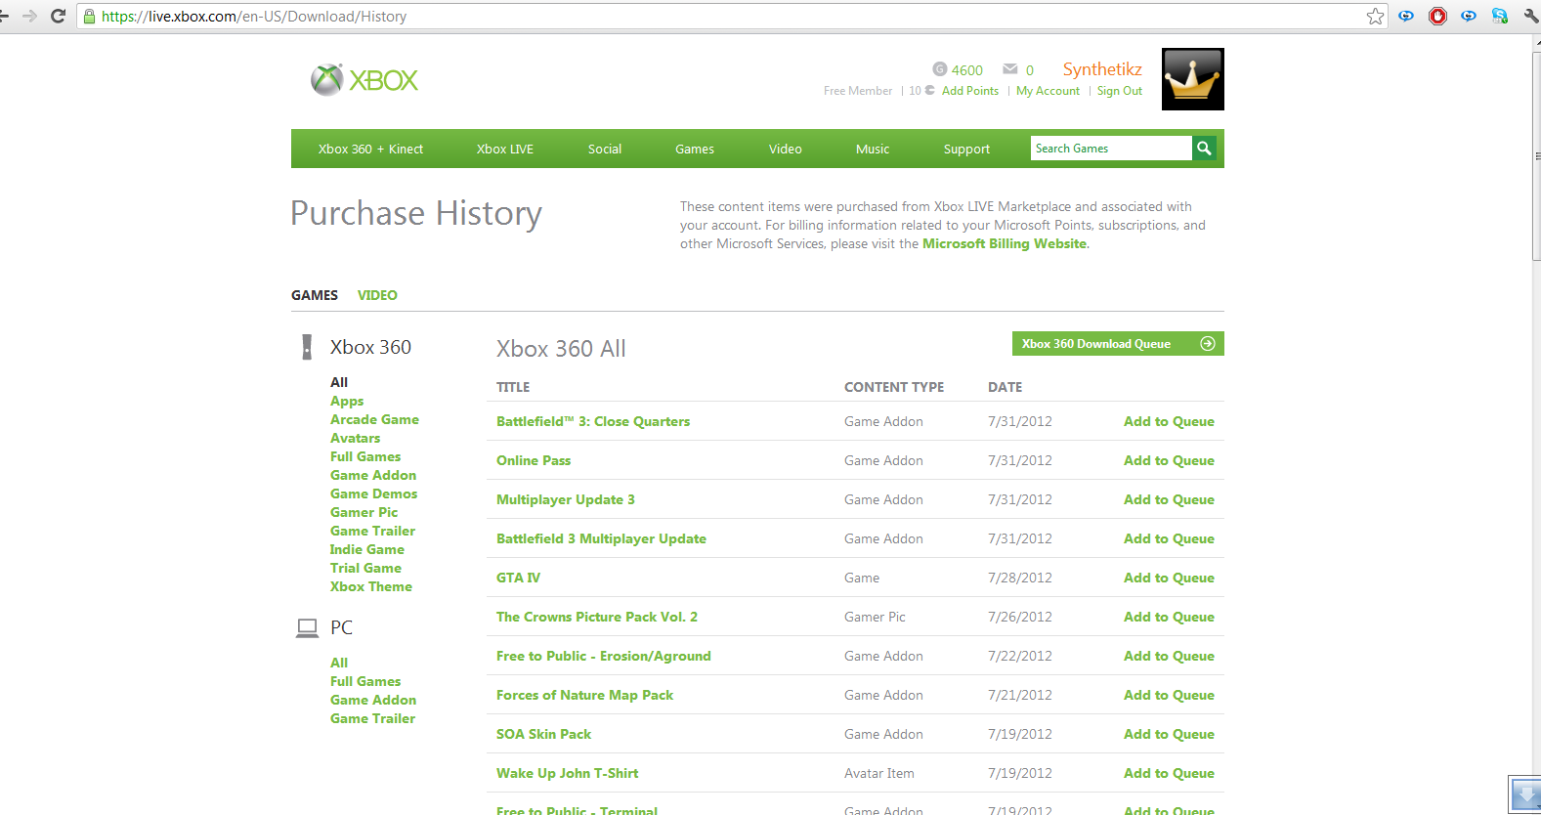Open the GTA IV title
Screen dimensions: 1541x815
point(518,578)
